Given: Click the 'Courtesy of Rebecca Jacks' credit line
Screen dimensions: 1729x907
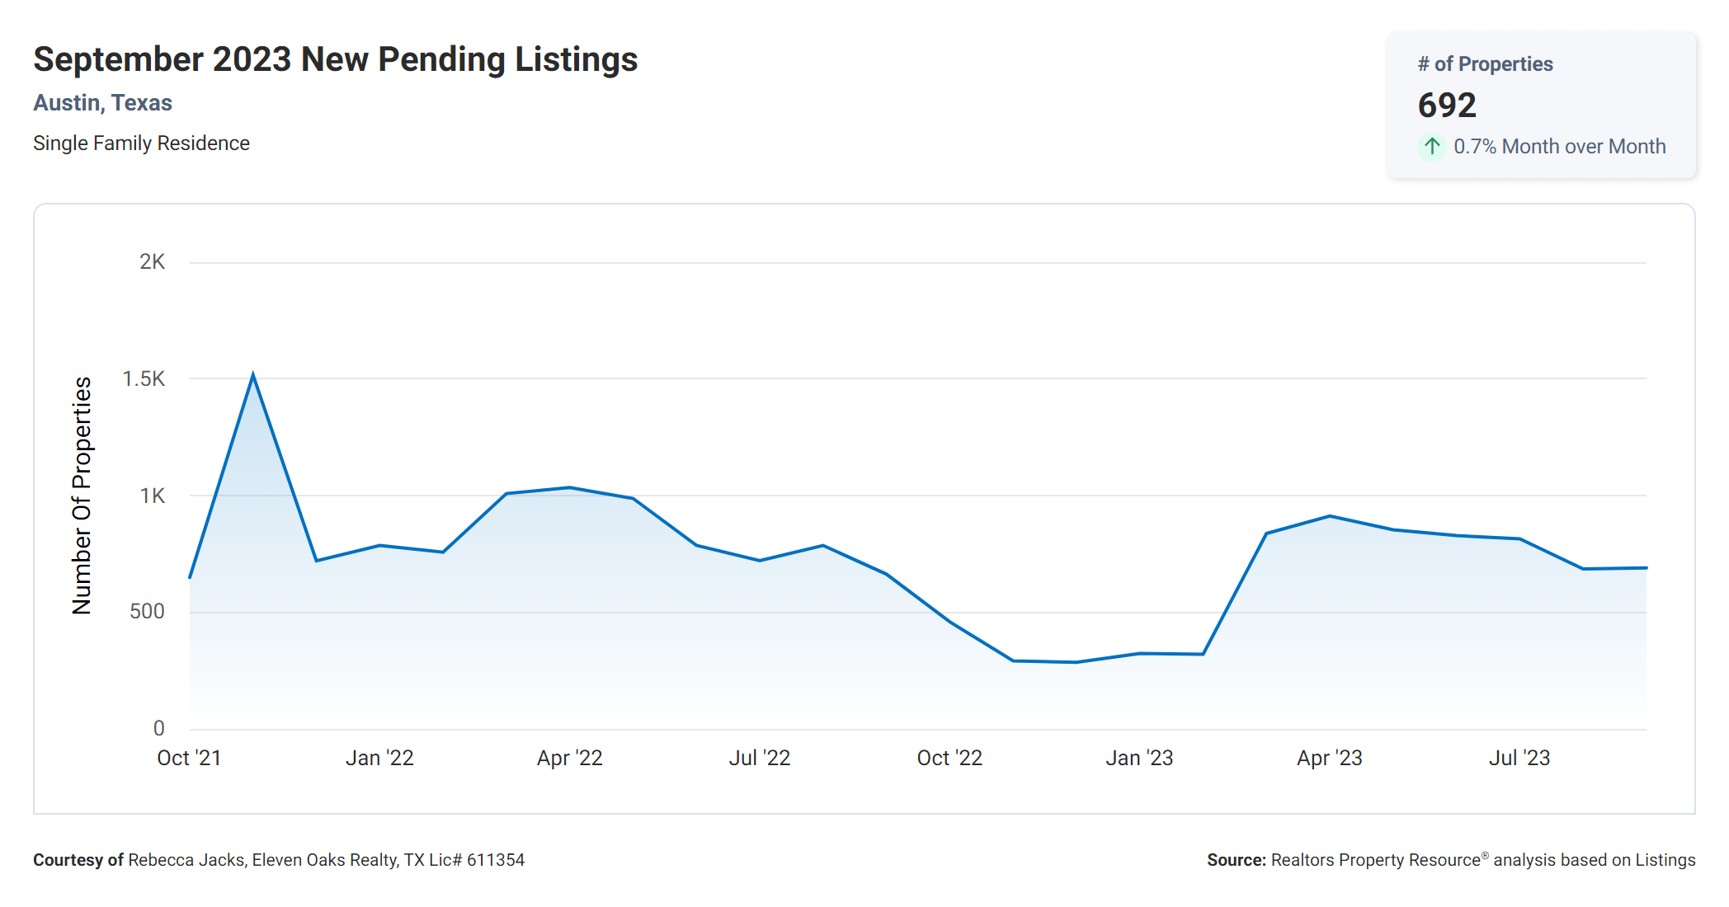Looking at the screenshot, I should [279, 860].
